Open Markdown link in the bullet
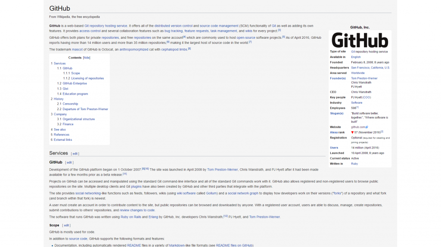441x247 pixels. tap(177, 245)
